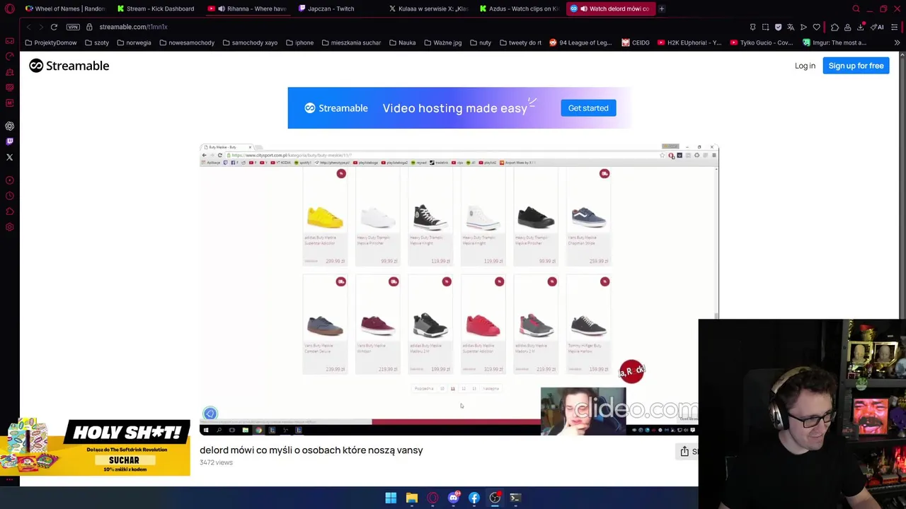
Task: Open the Opera main menu icon
Action: (x=10, y=8)
